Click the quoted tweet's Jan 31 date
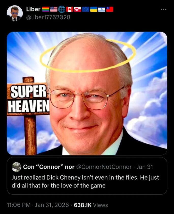 click(x=145, y=167)
